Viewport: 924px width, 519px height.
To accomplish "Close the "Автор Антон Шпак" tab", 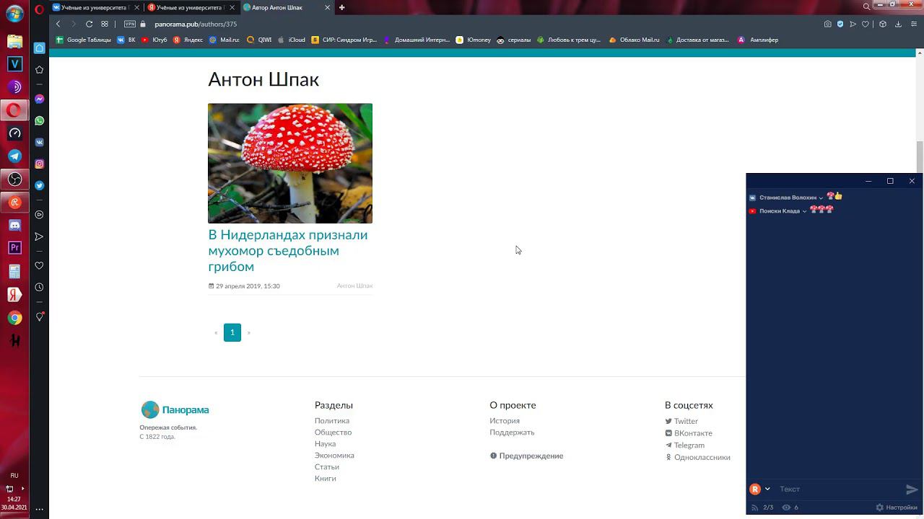I will pos(328,7).
